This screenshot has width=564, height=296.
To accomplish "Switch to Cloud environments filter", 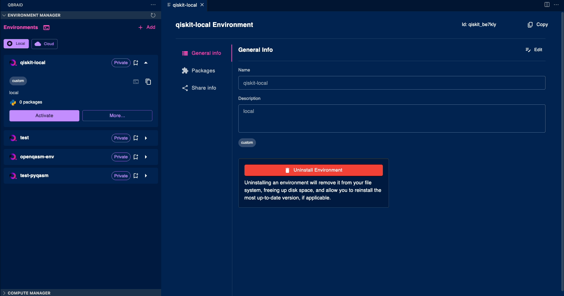I will 45,44.
